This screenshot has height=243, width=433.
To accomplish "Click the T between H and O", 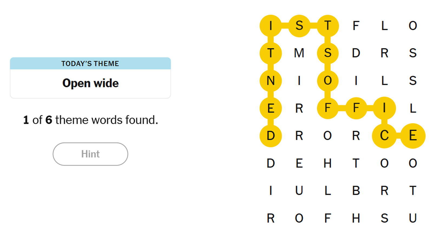I will (x=356, y=163).
